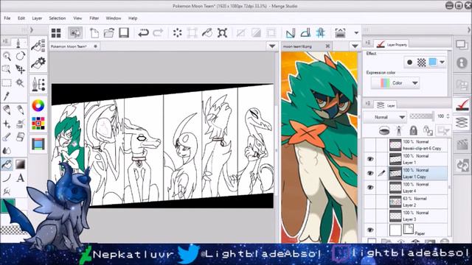Toggle Set as reference layer lighthouse icon
472x265 pixels.
pyautogui.click(x=399, y=130)
